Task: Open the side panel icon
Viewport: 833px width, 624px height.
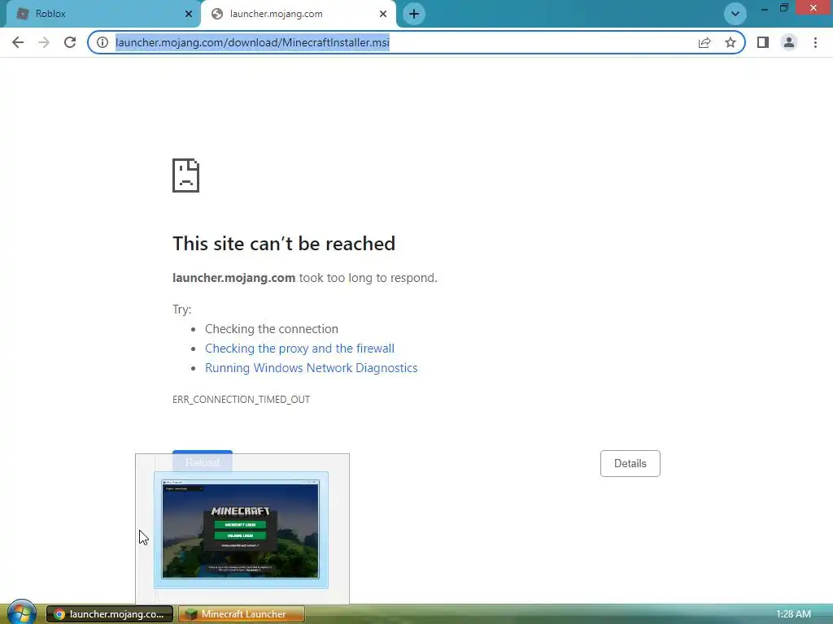Action: click(763, 42)
